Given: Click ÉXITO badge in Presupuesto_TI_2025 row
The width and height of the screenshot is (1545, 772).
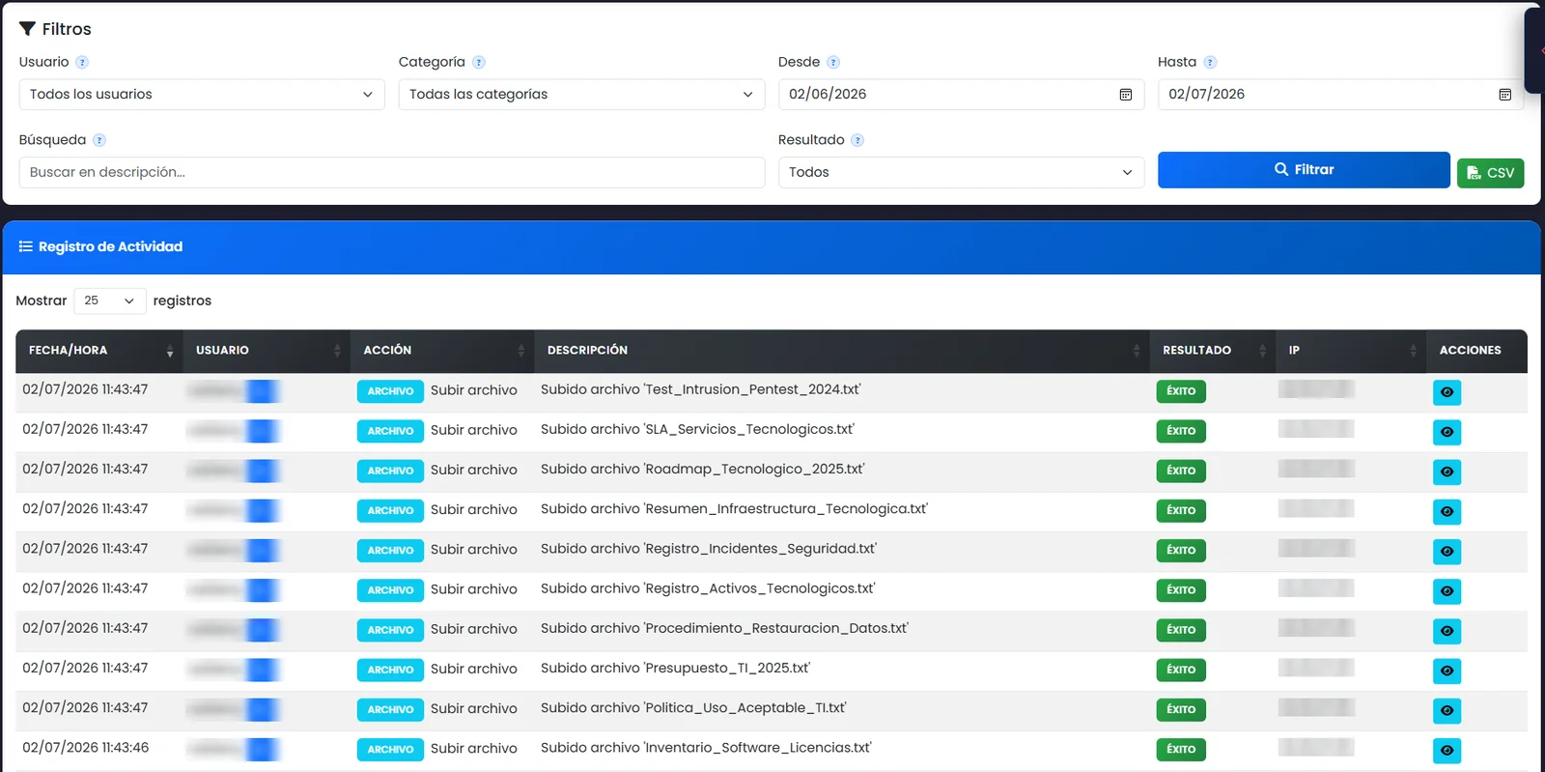Looking at the screenshot, I should (x=1181, y=670).
